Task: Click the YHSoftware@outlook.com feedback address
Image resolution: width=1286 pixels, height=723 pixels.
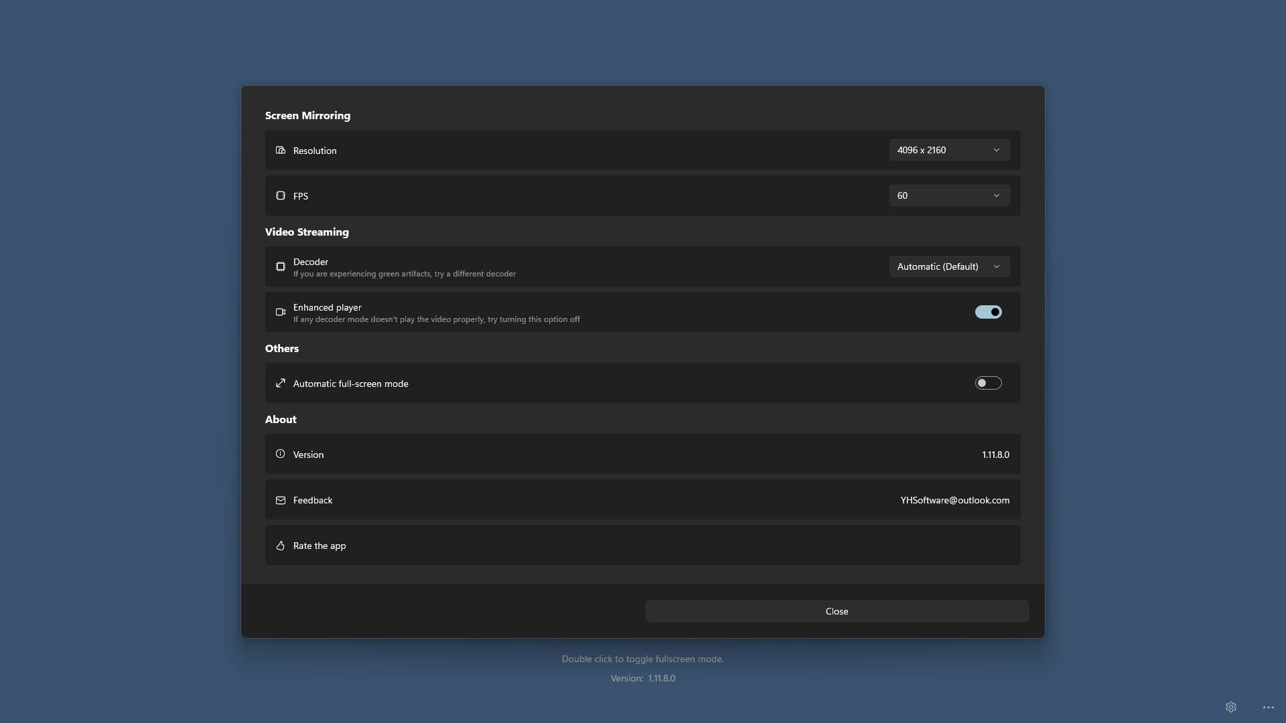Action: [954, 500]
